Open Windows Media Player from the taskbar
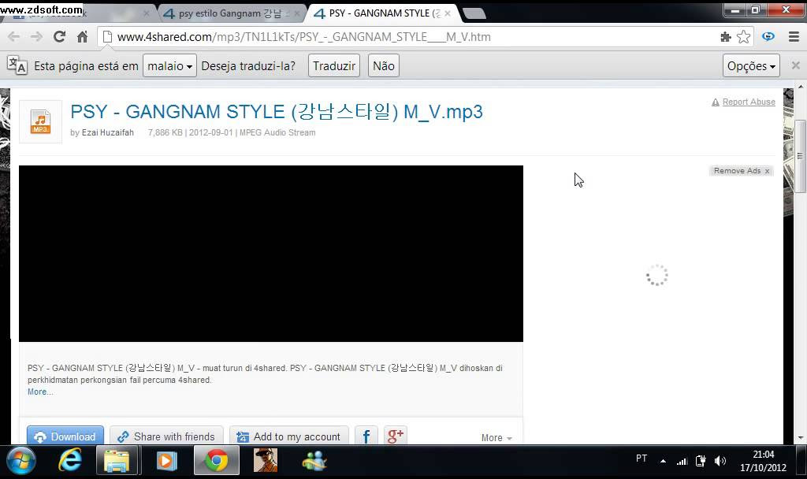Viewport: 807px width, 479px height. [166, 460]
